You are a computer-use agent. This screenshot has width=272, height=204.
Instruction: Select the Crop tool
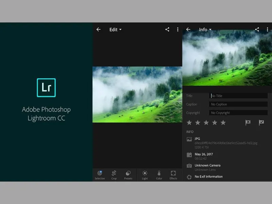pos(114,175)
